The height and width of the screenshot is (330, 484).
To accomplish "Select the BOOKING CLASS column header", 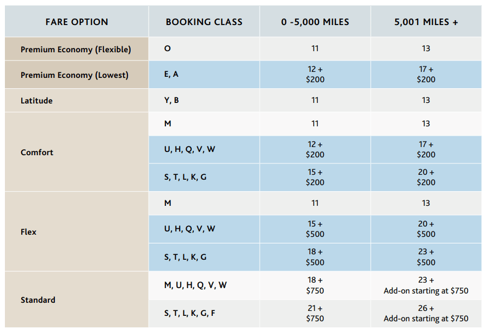I will 204,22.
